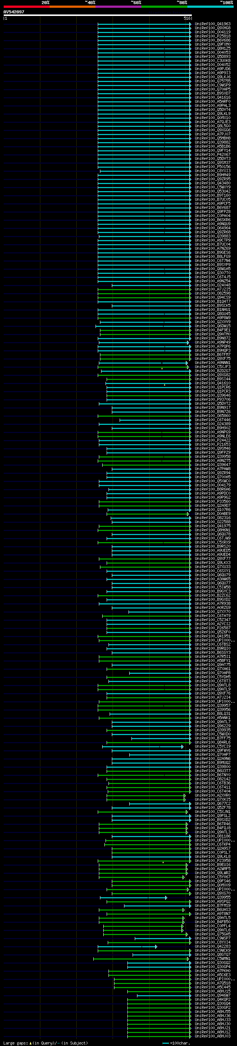The width and height of the screenshot is (237, 1046).
Task: Click the purple ~60% identity legend segment
Action: (x=119, y=7)
